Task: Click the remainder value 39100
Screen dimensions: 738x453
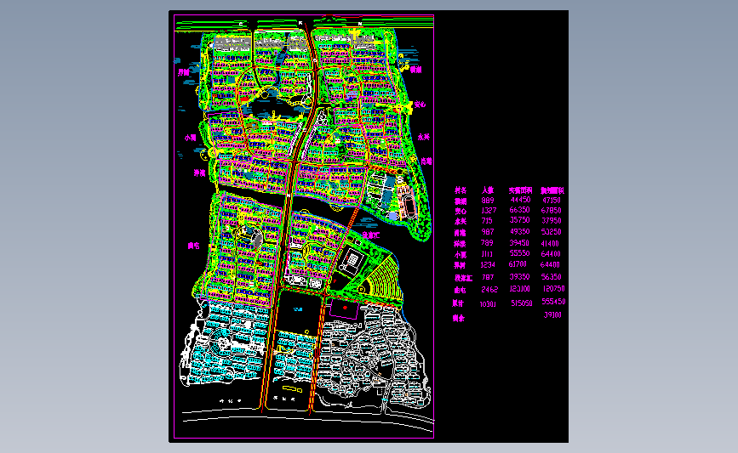Action: [x=552, y=314]
